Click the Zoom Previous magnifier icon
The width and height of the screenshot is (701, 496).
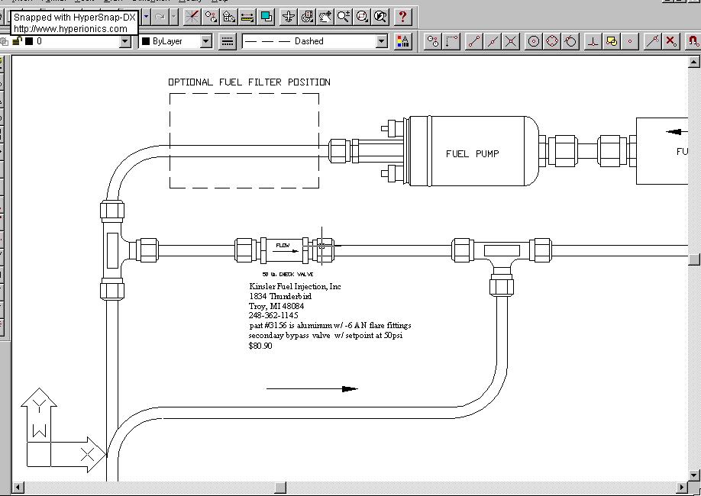[380, 16]
